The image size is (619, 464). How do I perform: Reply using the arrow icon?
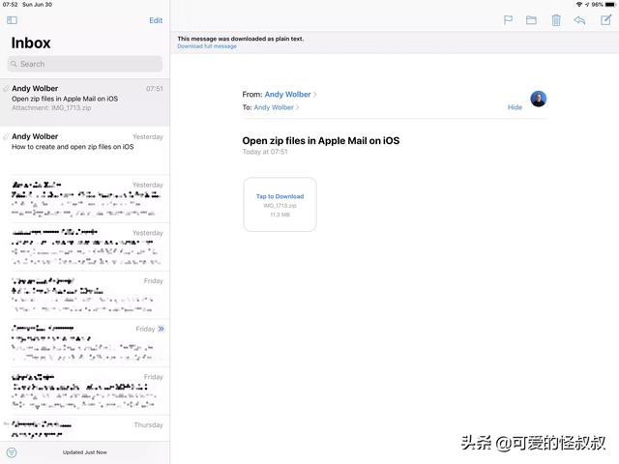pos(579,20)
